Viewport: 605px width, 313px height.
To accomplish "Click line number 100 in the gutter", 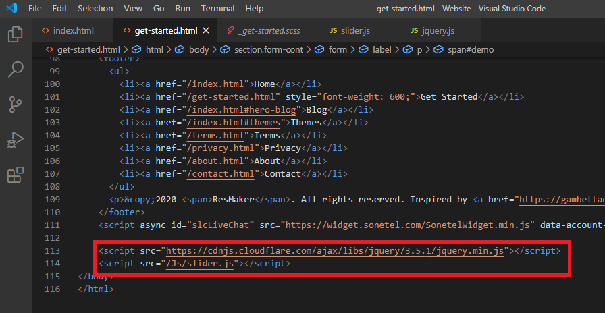I will tap(53, 84).
